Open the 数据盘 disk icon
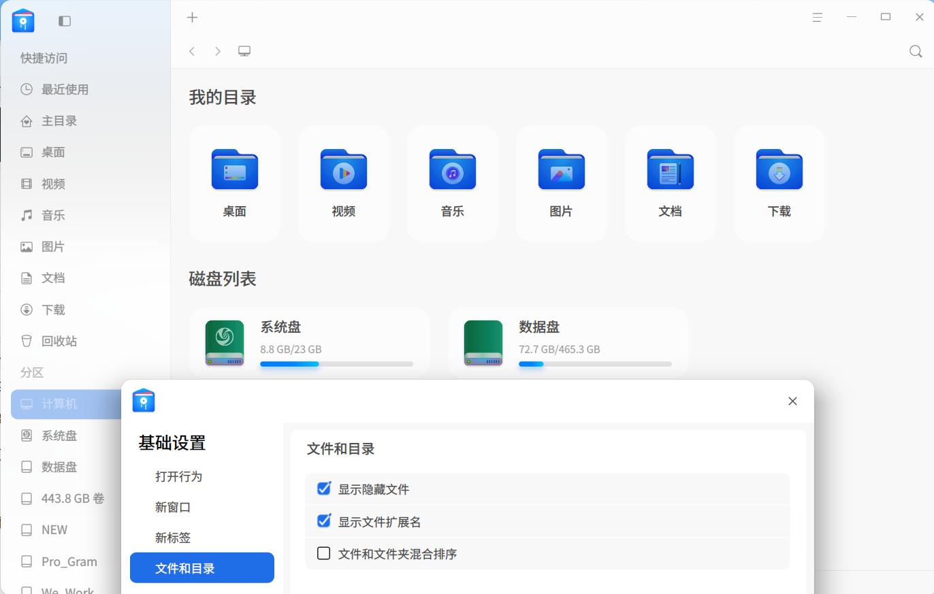 tap(483, 342)
